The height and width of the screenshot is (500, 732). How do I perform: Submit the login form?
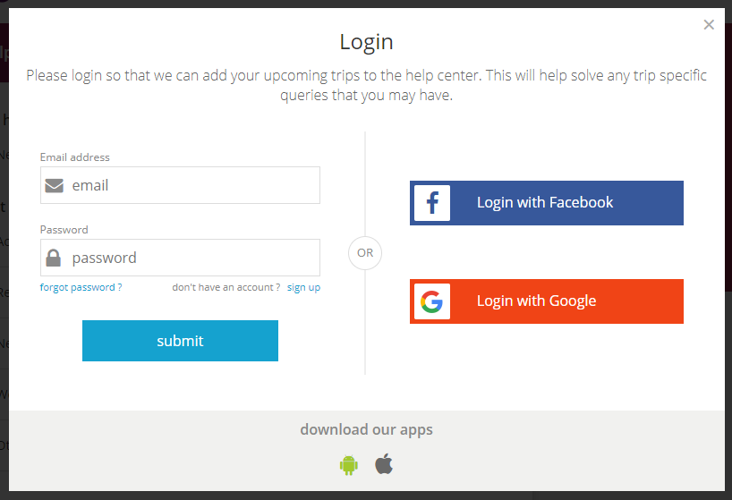(180, 341)
